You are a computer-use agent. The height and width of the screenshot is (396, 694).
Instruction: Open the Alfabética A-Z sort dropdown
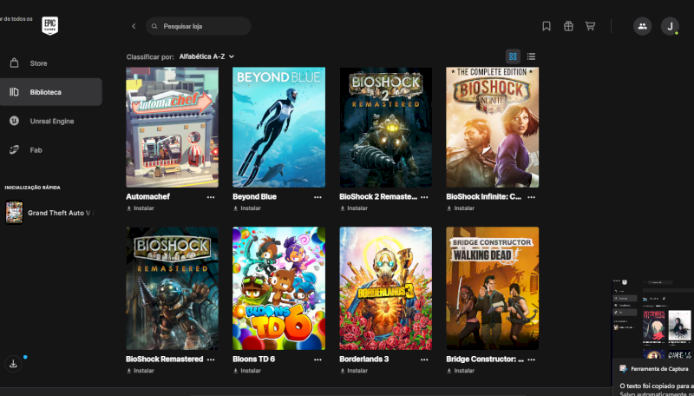tap(206, 56)
